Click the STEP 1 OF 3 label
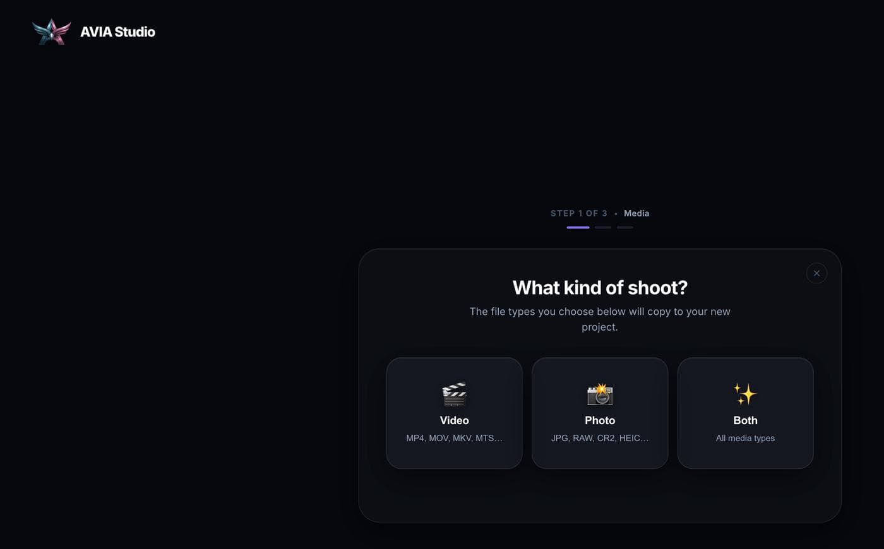 tap(578, 213)
